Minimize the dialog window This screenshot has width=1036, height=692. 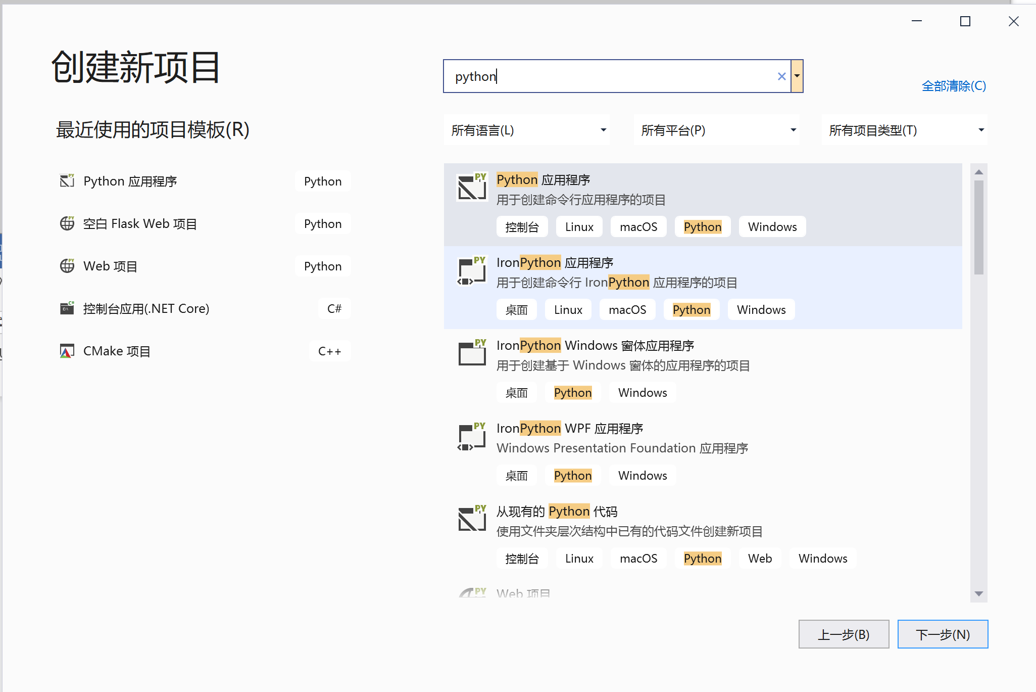pyautogui.click(x=916, y=21)
